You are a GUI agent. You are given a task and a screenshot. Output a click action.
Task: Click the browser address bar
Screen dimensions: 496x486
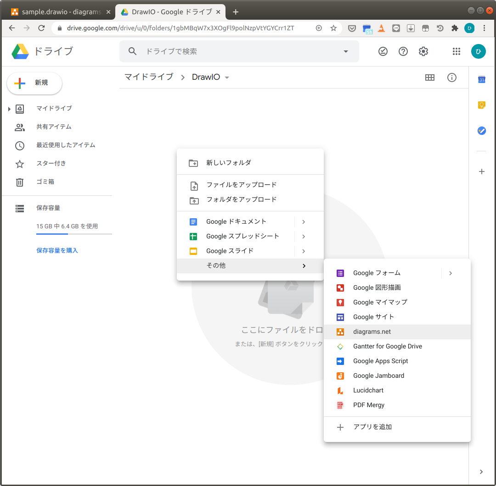[184, 28]
